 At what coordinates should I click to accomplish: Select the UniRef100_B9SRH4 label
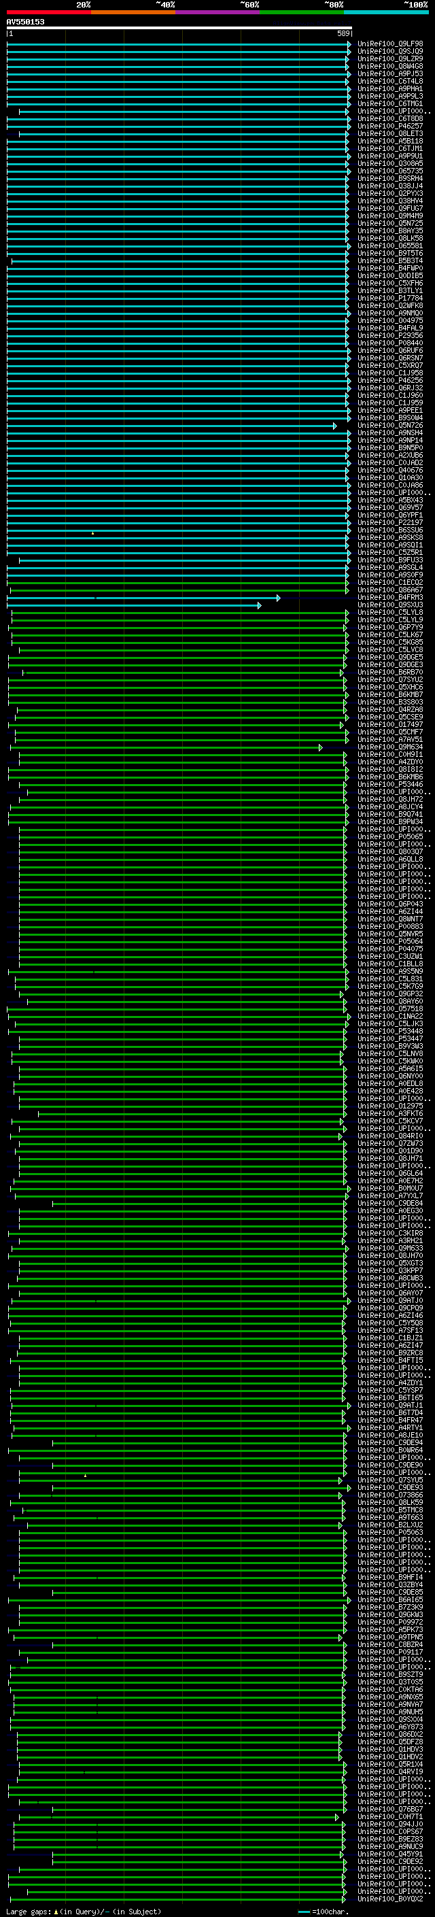click(x=389, y=179)
